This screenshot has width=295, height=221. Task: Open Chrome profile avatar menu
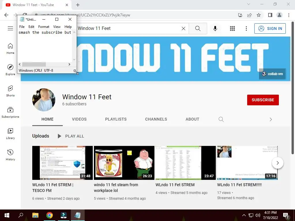pyautogui.click(x=279, y=15)
